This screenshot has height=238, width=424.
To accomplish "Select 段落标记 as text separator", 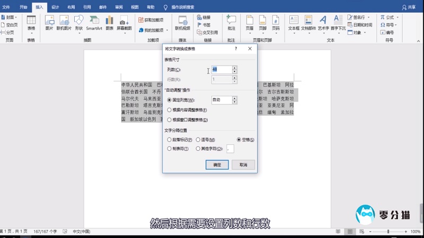I will tap(170, 140).
